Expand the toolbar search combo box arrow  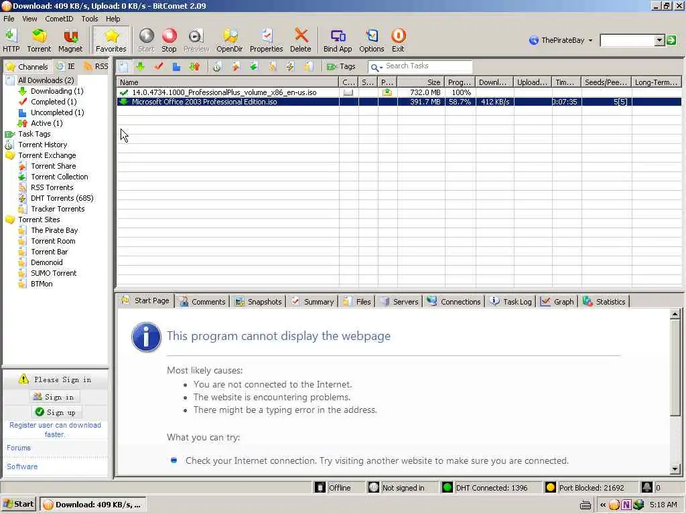pos(660,41)
